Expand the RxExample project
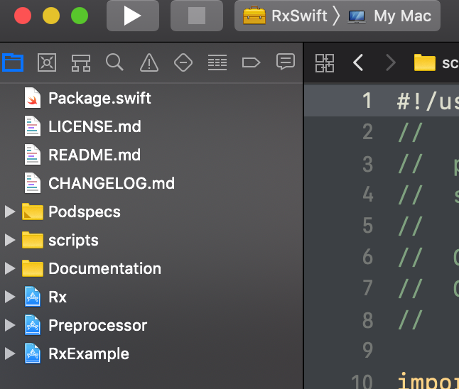Viewport: 459px width, 389px height. tap(10, 354)
